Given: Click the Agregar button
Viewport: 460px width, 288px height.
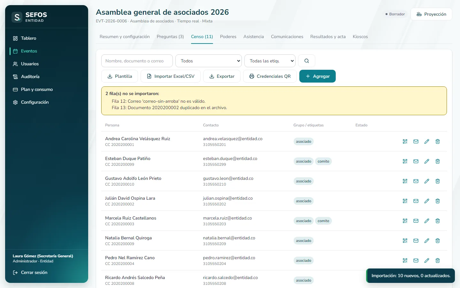Looking at the screenshot, I should click(318, 76).
